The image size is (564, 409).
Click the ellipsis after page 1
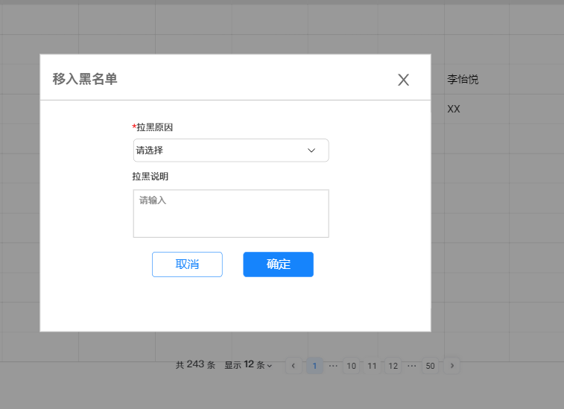[334, 366]
